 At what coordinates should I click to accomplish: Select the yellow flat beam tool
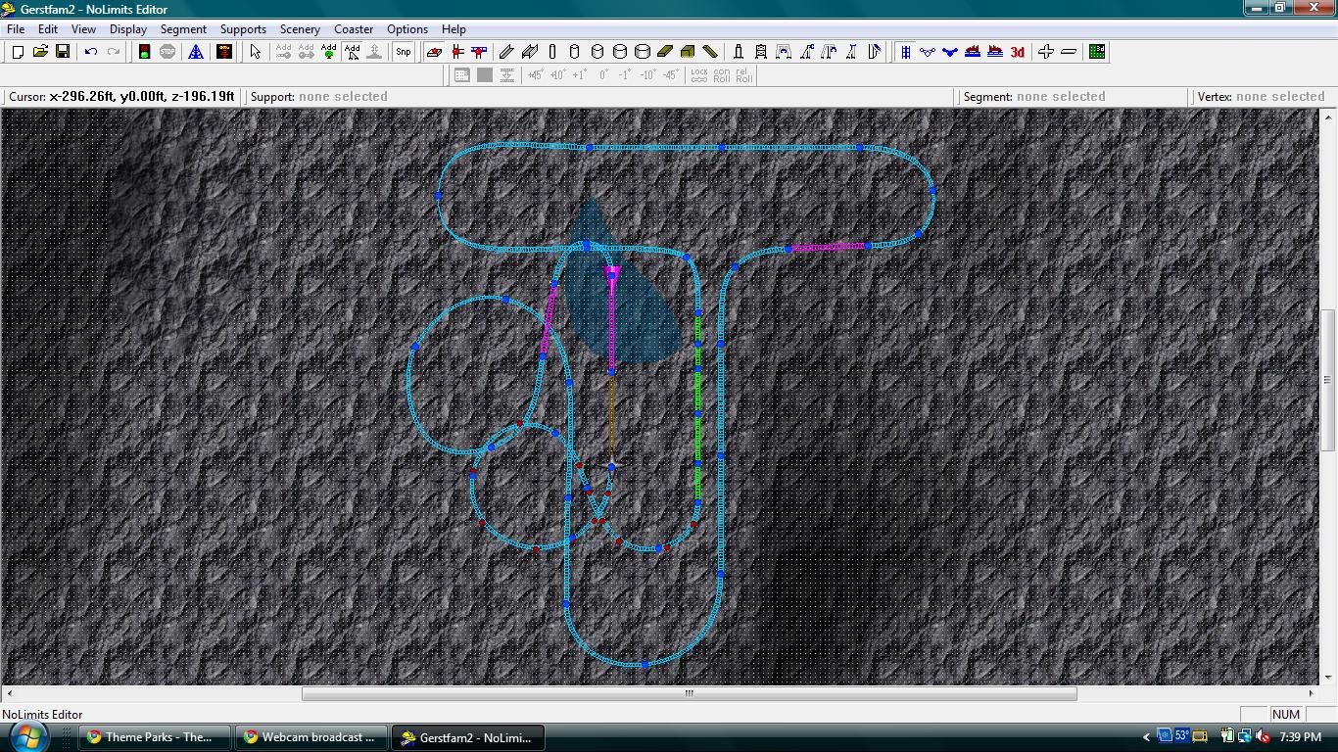coord(665,52)
